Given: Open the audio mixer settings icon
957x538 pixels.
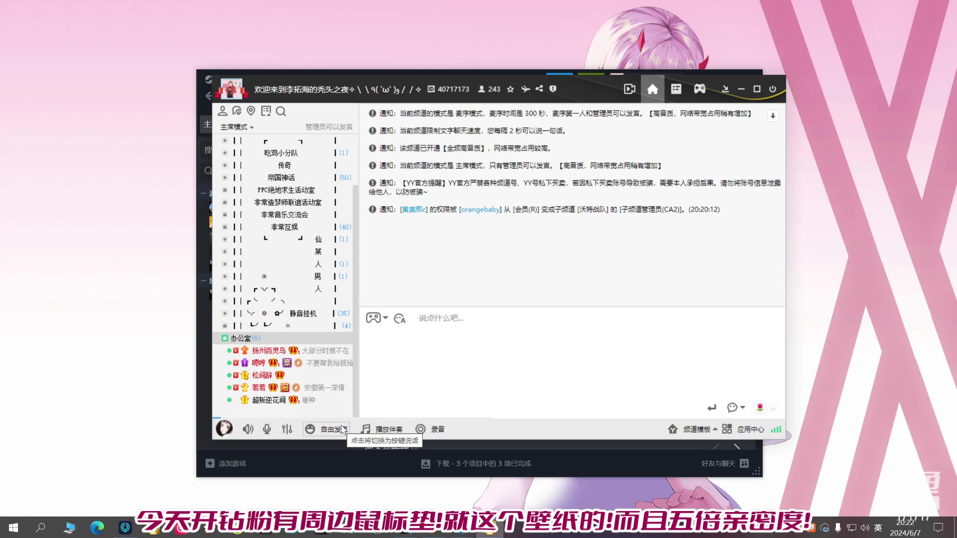Looking at the screenshot, I should click(x=287, y=429).
